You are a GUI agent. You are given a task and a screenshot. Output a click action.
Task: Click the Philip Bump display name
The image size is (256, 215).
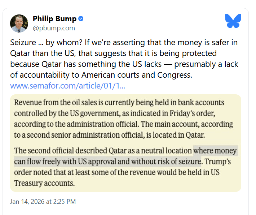[54, 19]
